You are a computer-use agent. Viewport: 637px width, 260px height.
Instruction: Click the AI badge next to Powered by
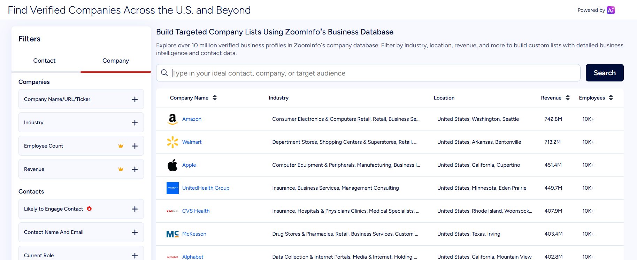tap(611, 10)
